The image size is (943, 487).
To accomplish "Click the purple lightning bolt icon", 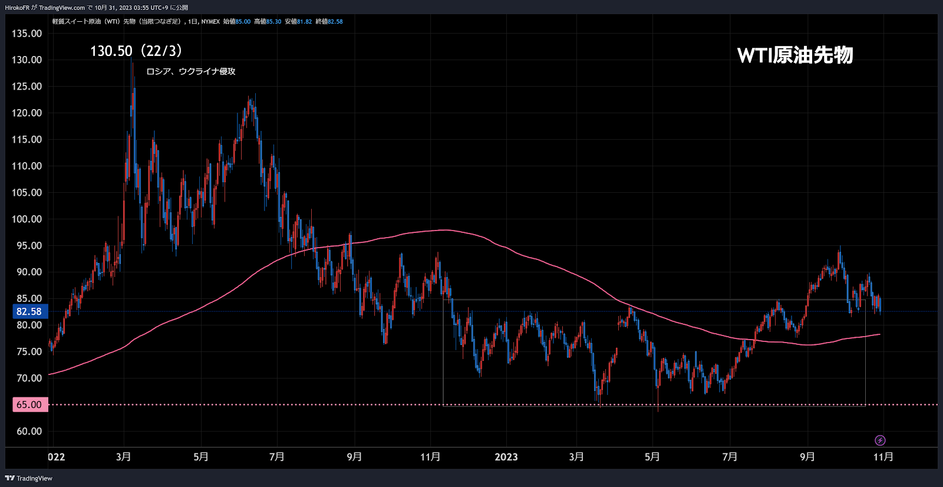I will click(880, 440).
